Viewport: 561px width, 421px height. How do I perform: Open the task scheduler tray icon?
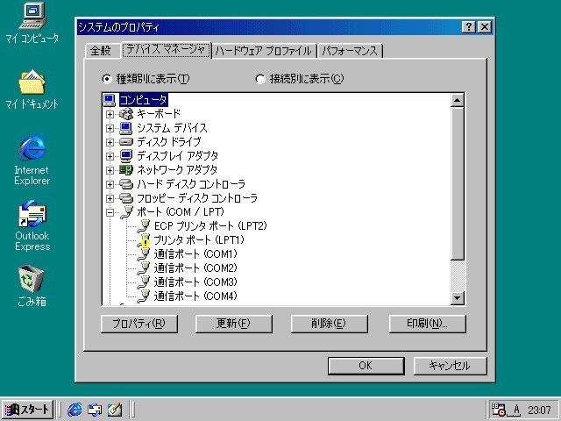tap(499, 410)
